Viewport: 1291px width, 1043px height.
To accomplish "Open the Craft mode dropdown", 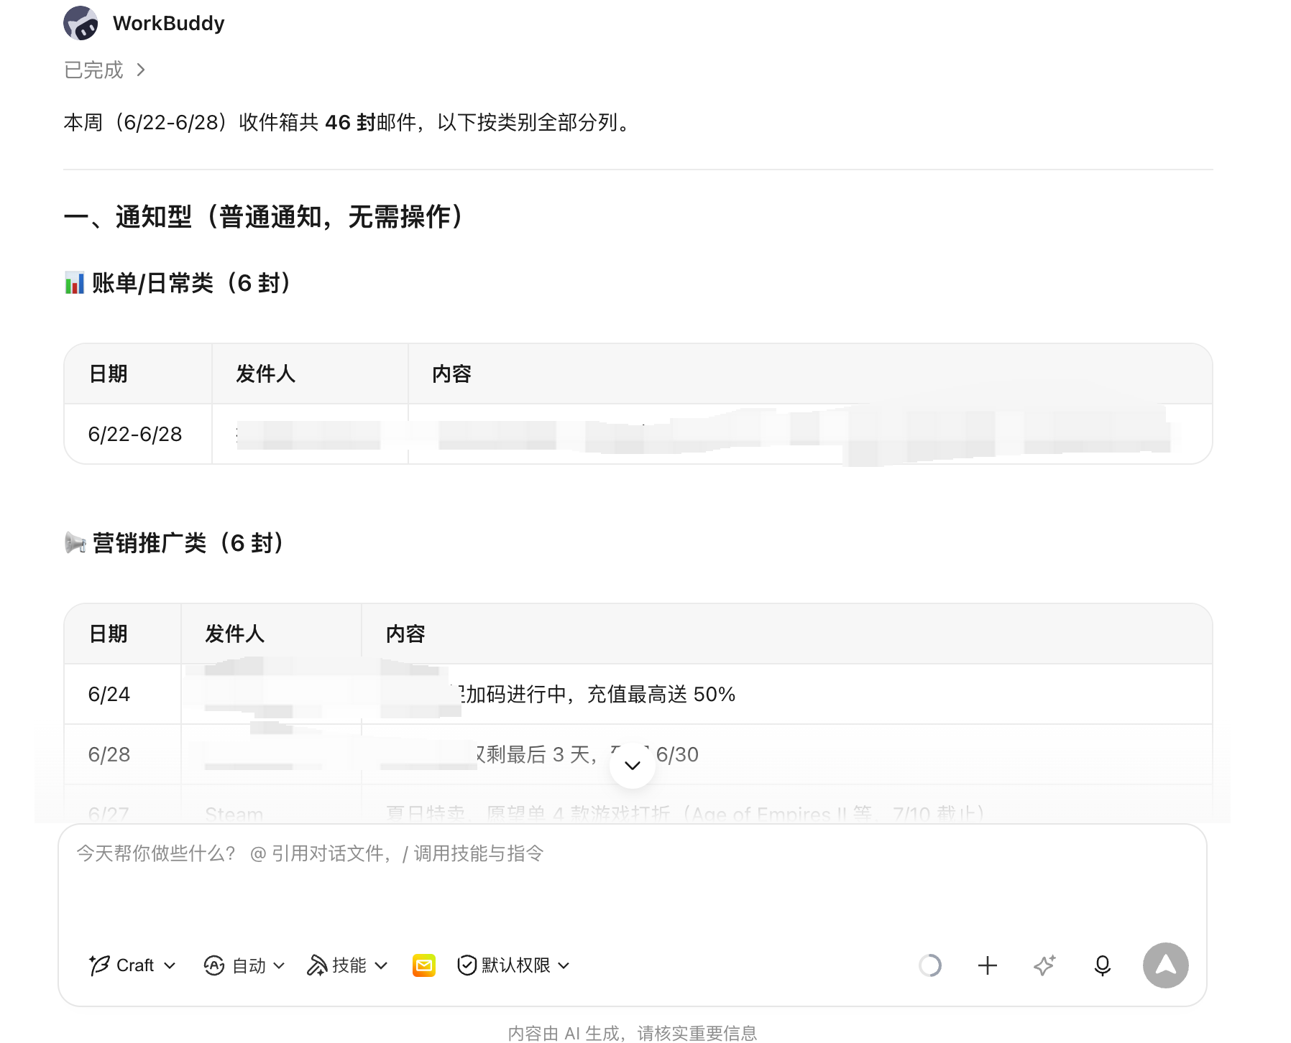I will [132, 965].
